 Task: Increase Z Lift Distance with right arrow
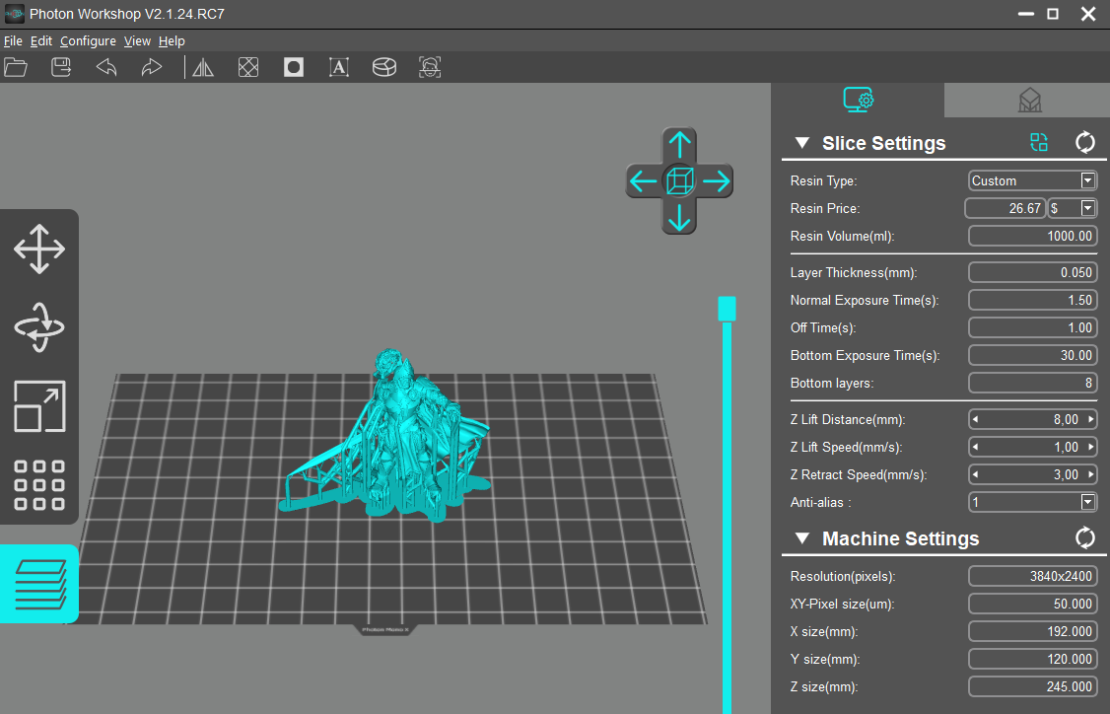pyautogui.click(x=1091, y=419)
